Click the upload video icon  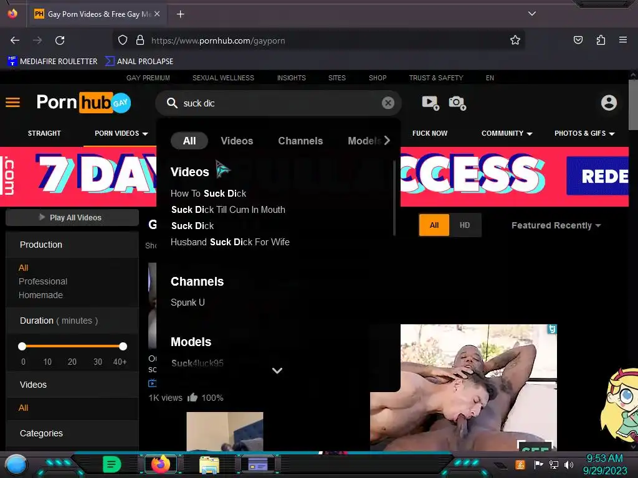[431, 103]
